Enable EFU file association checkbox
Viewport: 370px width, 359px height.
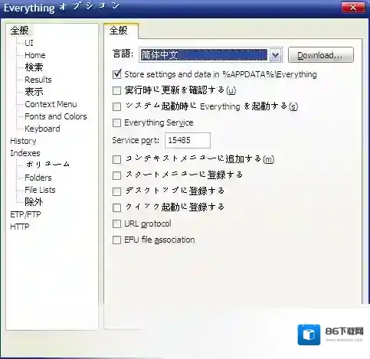pyautogui.click(x=117, y=240)
